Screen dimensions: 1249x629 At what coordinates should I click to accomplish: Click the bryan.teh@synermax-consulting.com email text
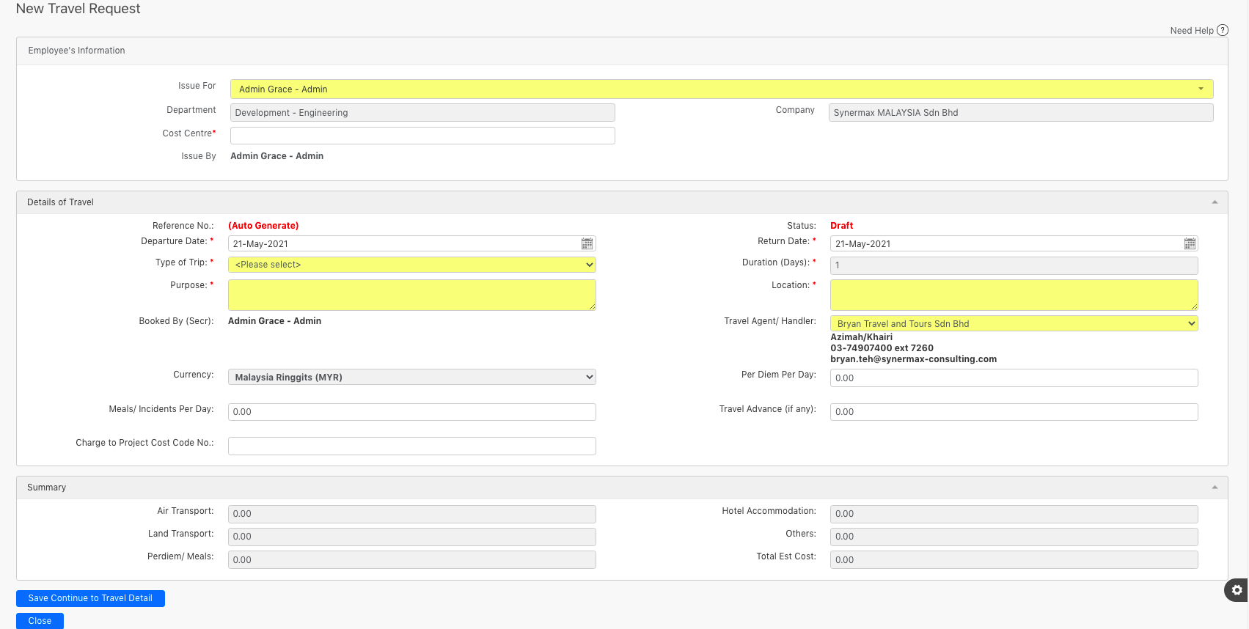coord(913,359)
